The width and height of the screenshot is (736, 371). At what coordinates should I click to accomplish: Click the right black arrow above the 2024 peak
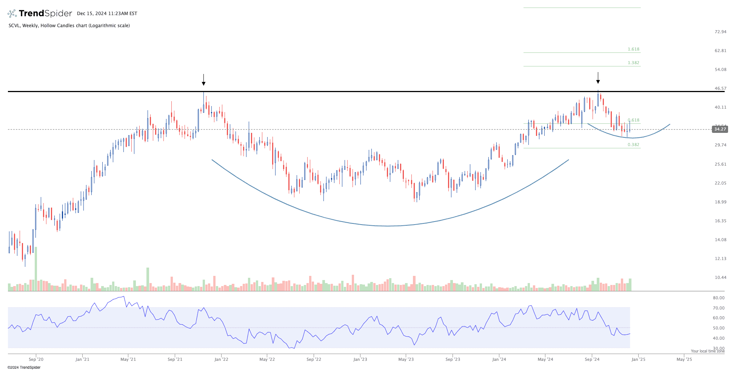coord(598,78)
